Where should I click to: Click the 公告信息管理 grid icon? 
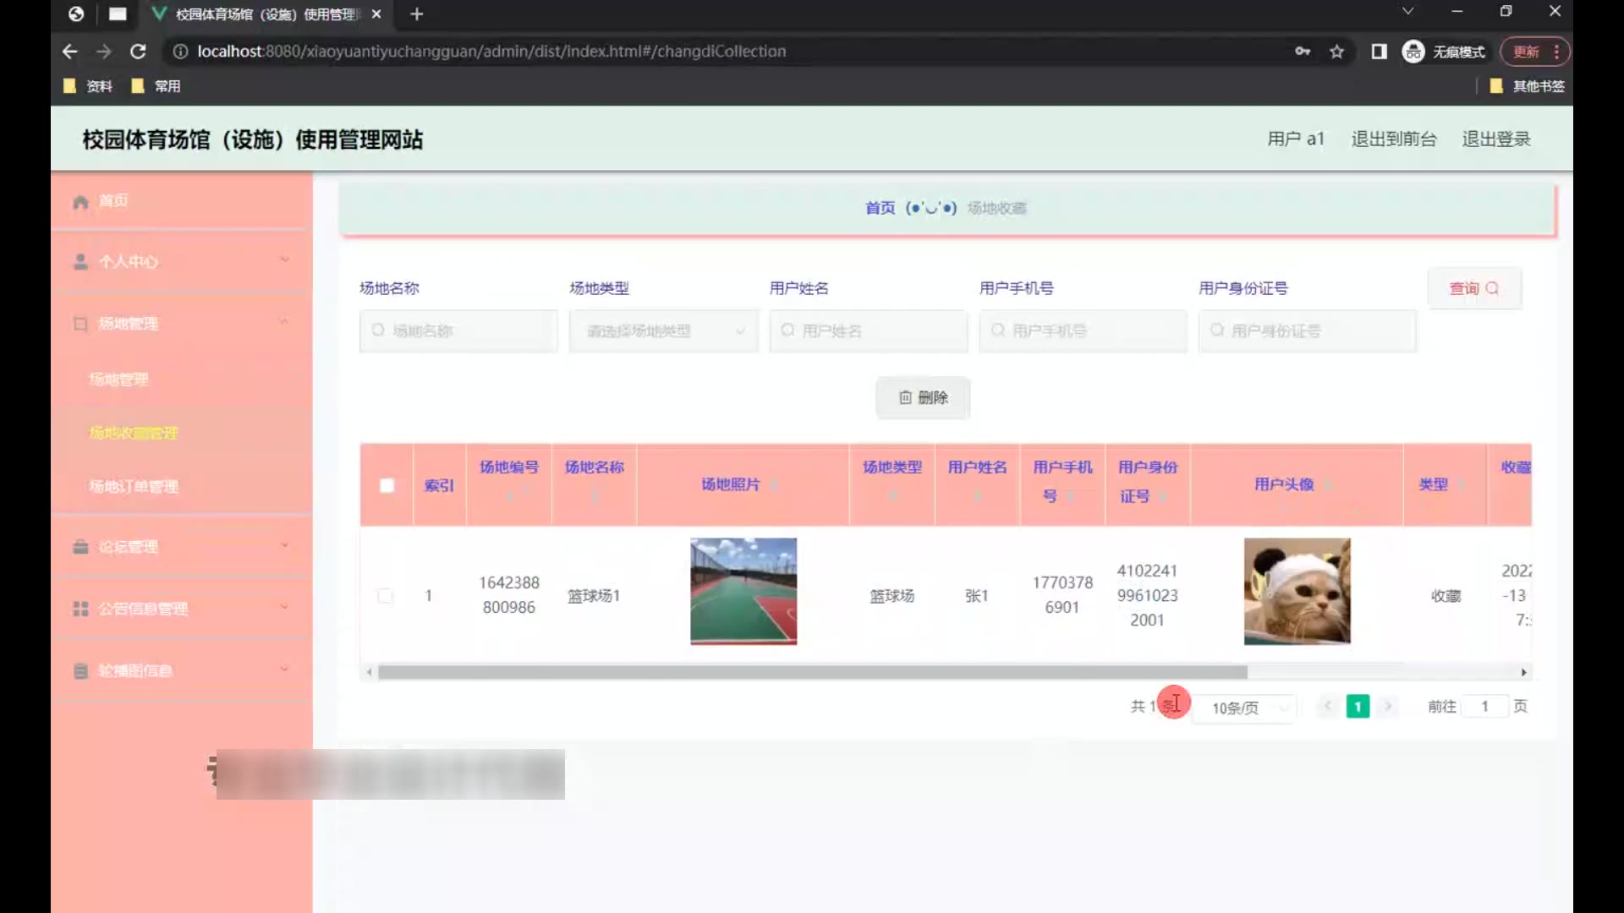(x=80, y=609)
